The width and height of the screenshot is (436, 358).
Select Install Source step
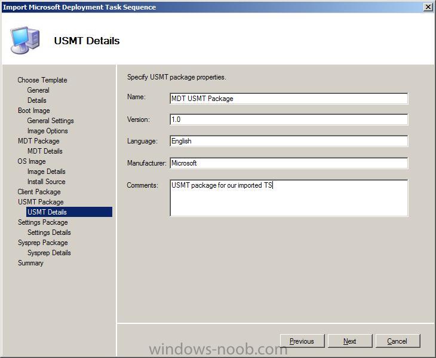(47, 182)
